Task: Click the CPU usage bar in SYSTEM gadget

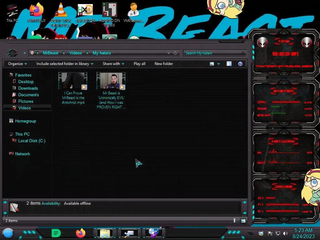Action: (x=286, y=102)
